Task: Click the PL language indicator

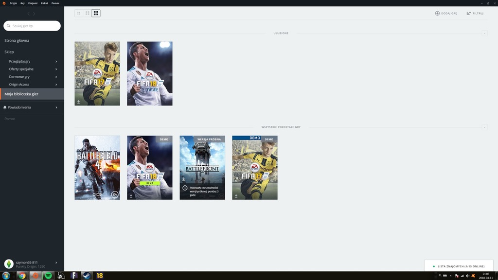Action: tap(440, 276)
